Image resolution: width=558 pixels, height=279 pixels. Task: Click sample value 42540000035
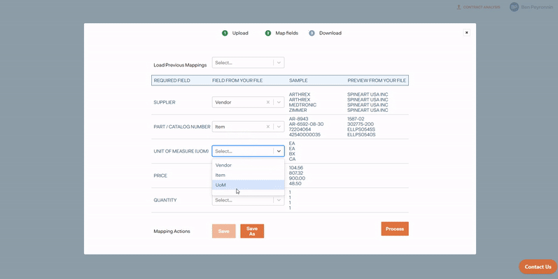(305, 135)
